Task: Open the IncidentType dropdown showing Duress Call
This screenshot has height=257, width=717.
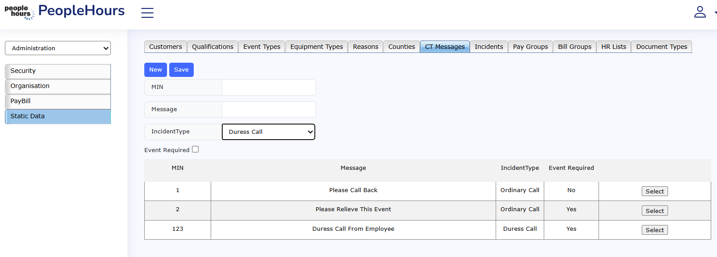Action: coord(268,132)
